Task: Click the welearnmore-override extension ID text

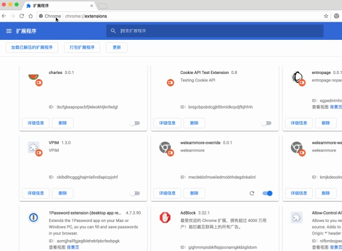Action: pos(218,177)
